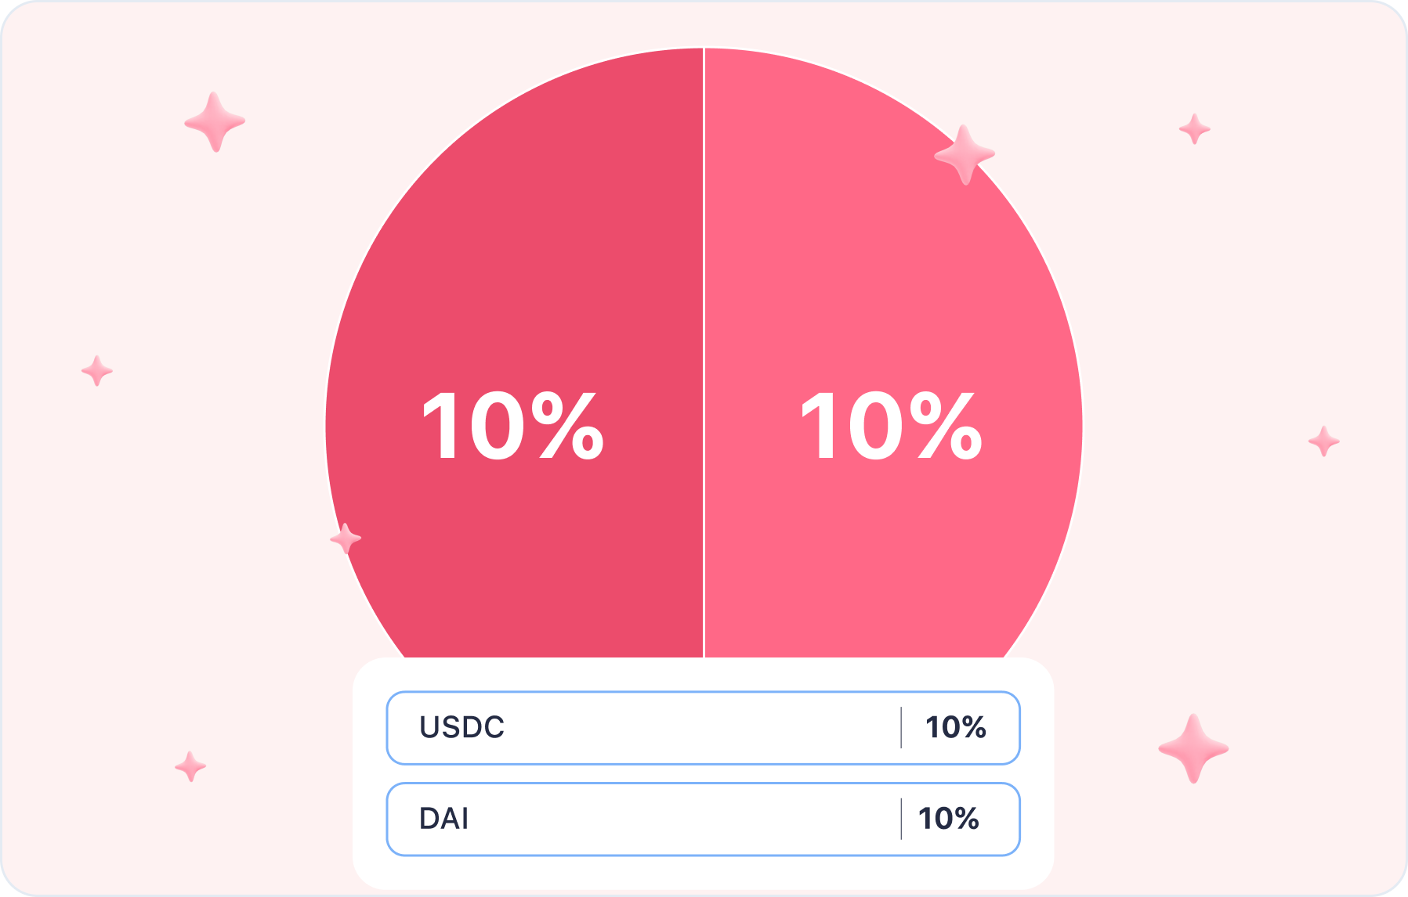1408x897 pixels.
Task: Click the sparkle overlapping the pie's upper-right edge
Action: coord(965,155)
